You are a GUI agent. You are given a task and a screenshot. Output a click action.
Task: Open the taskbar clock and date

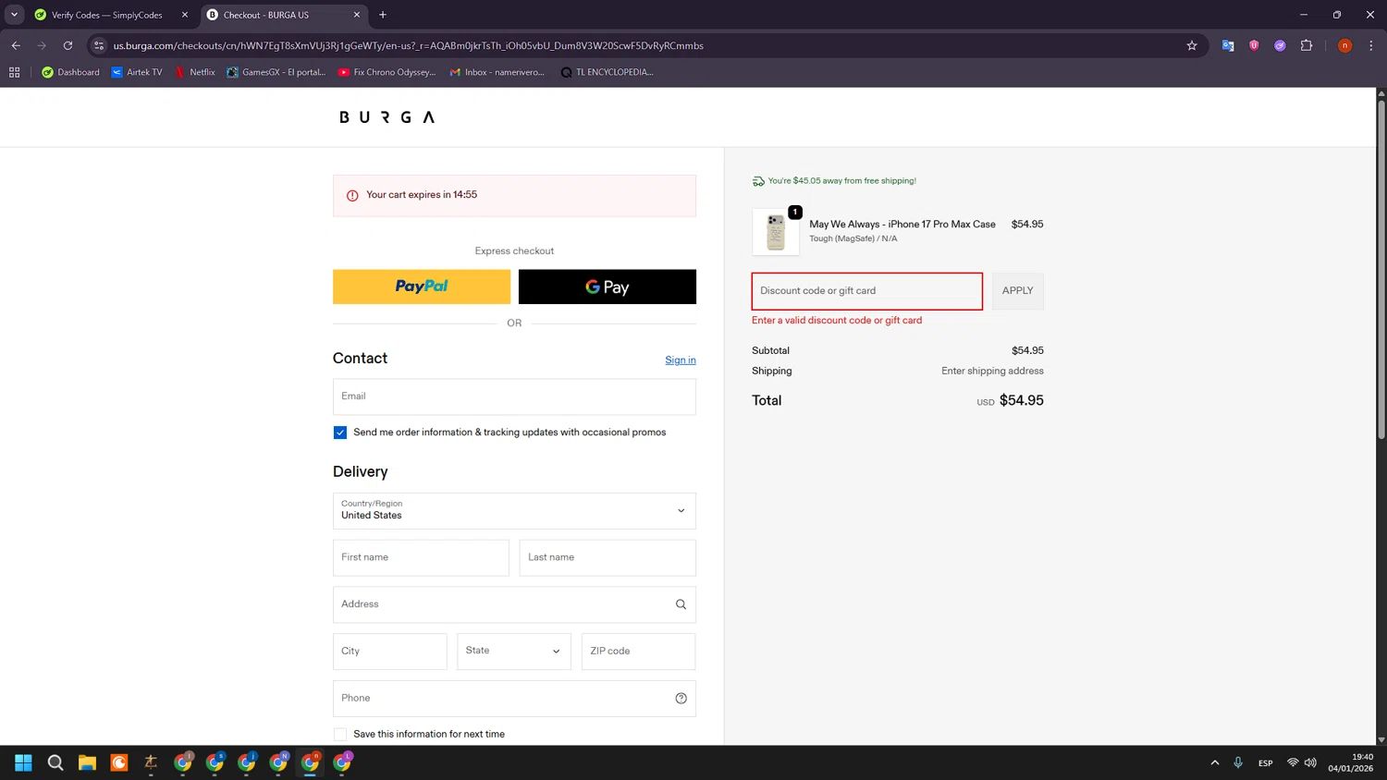click(1350, 762)
